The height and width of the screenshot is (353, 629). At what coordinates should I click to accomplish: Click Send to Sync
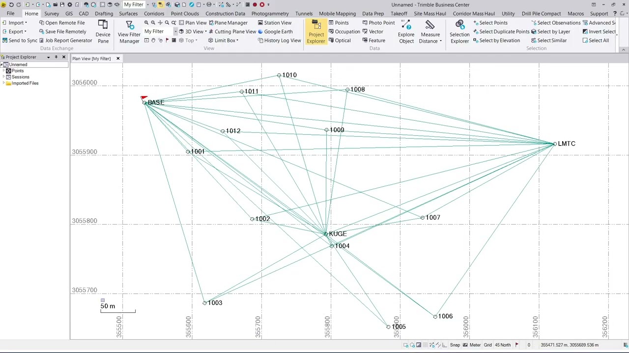coord(20,40)
